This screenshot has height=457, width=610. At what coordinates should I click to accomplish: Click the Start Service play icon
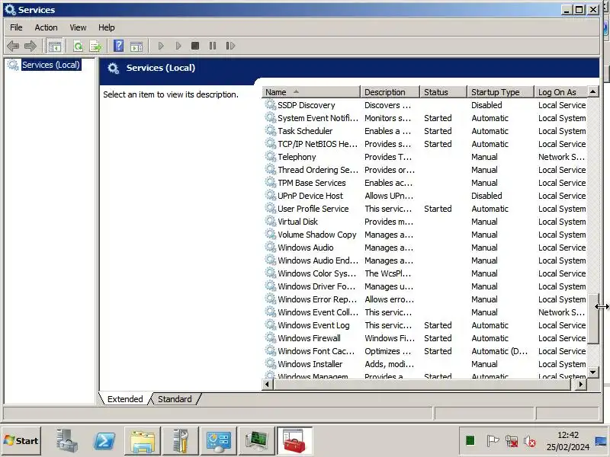click(x=161, y=46)
